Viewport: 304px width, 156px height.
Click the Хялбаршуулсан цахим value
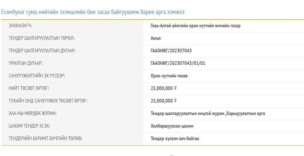point(172,126)
